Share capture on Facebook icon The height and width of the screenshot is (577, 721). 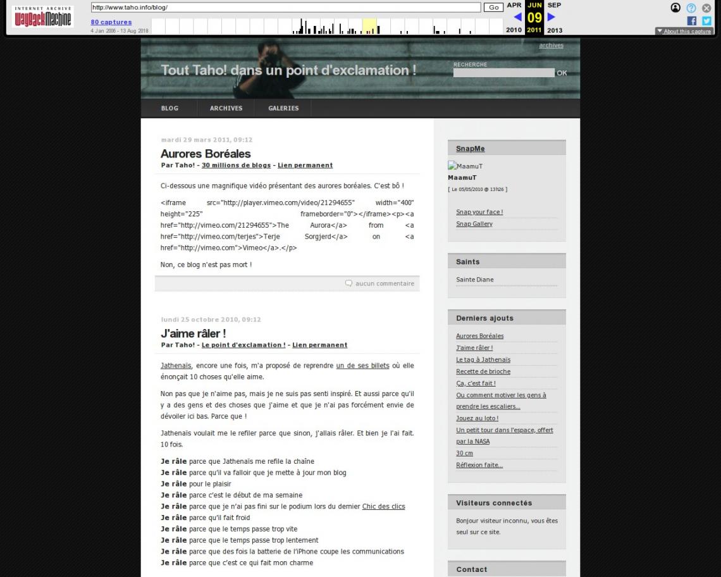point(691,21)
